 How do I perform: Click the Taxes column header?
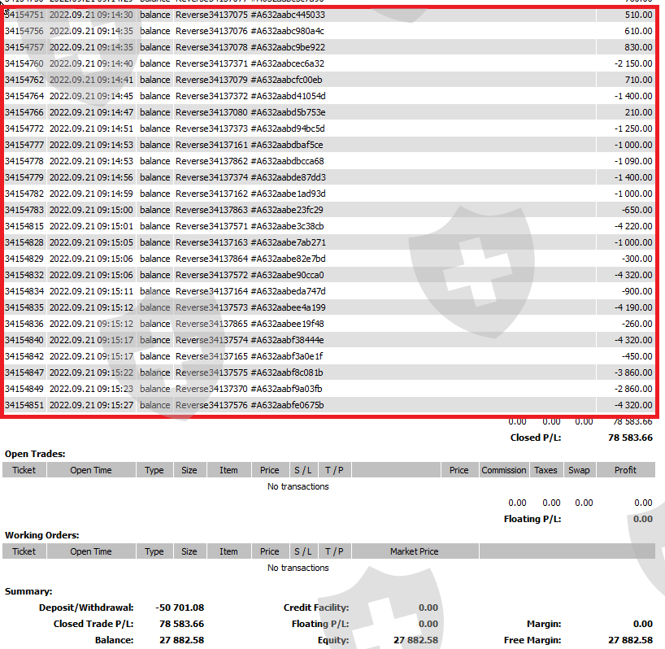[x=545, y=470]
